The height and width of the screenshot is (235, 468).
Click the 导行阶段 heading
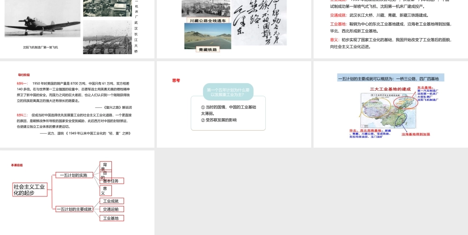pos(24,75)
